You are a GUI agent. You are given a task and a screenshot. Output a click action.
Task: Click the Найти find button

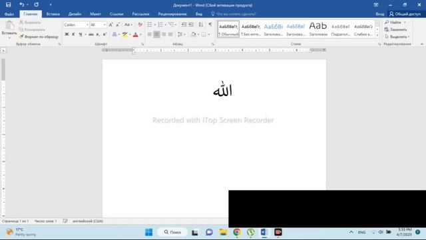pos(393,22)
